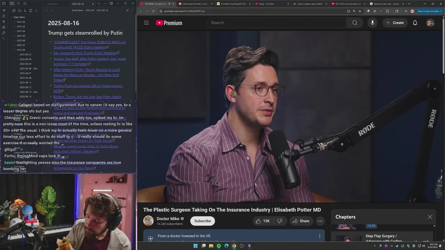The height and width of the screenshot is (250, 445).
Task: Go to YouTube Premium home logo
Action: click(x=169, y=23)
